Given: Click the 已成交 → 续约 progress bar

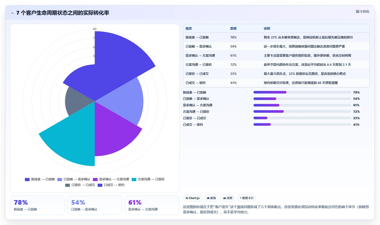Looking at the screenshot, I should click(x=302, y=124).
